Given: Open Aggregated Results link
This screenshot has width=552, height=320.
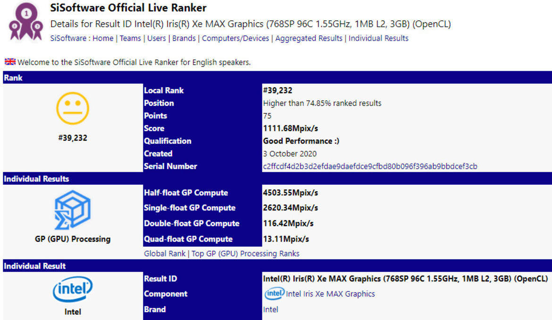Looking at the screenshot, I should 309,38.
